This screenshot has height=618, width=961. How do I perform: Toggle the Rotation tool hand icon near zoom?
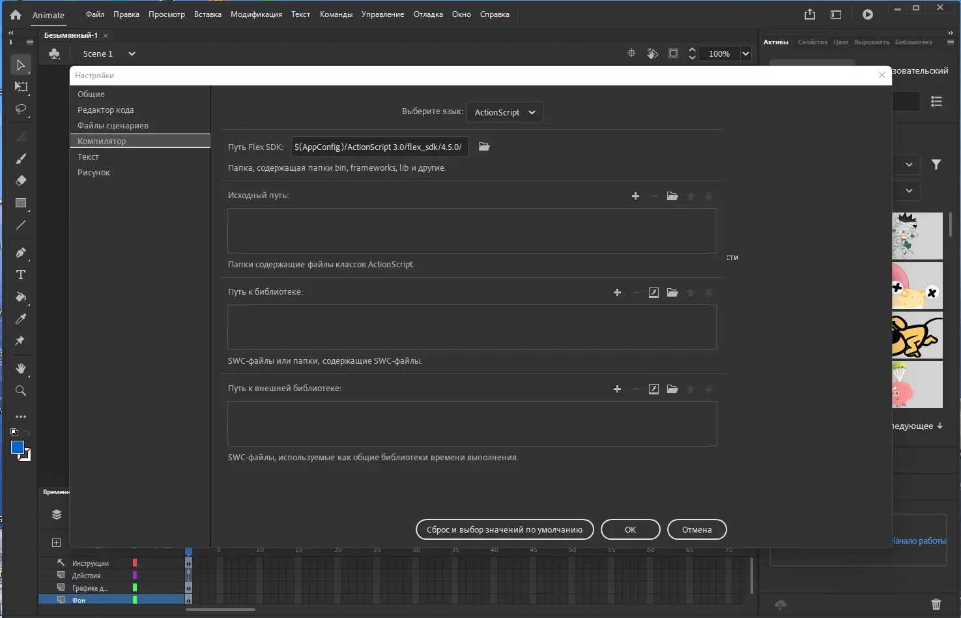click(652, 53)
